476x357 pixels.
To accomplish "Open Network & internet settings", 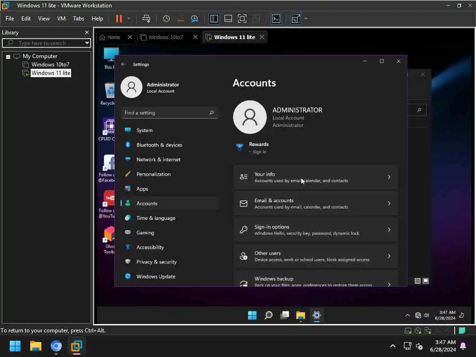I will click(x=169, y=159).
